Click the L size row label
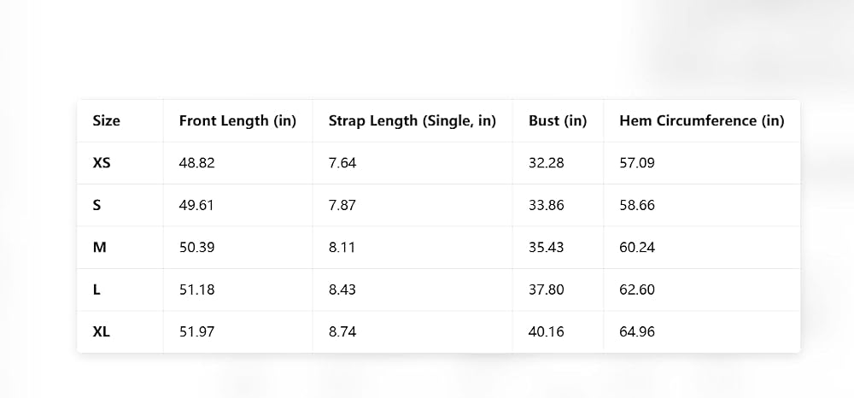This screenshot has height=398, width=854. pos(97,290)
